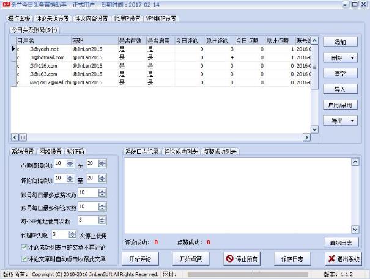Click the app logo in title bar
370x279 pixels.
tap(6, 4)
